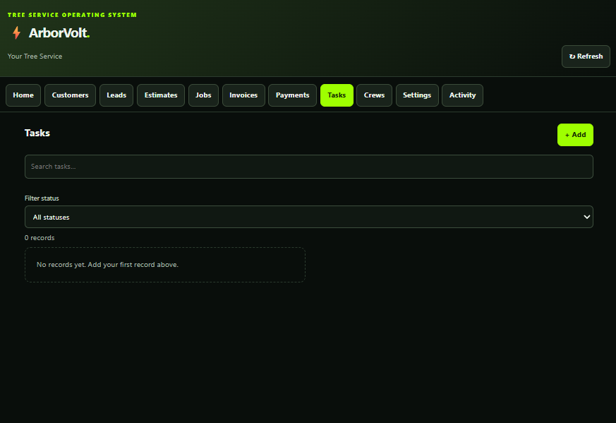View the Invoices tab
The width and height of the screenshot is (616, 423).
click(x=243, y=95)
